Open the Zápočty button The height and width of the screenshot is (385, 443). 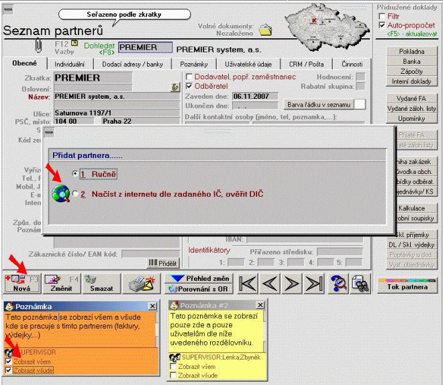click(x=411, y=71)
